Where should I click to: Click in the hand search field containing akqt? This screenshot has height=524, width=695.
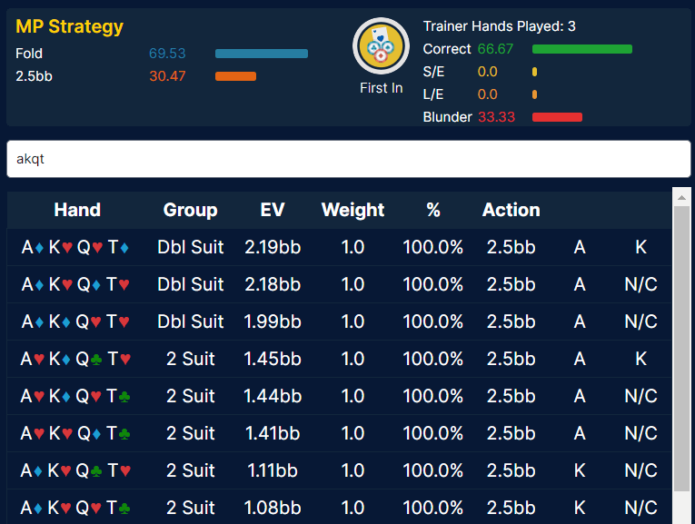(348, 159)
